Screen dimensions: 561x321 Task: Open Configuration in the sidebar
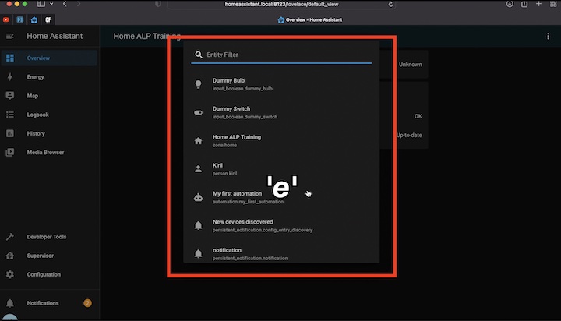point(49,274)
